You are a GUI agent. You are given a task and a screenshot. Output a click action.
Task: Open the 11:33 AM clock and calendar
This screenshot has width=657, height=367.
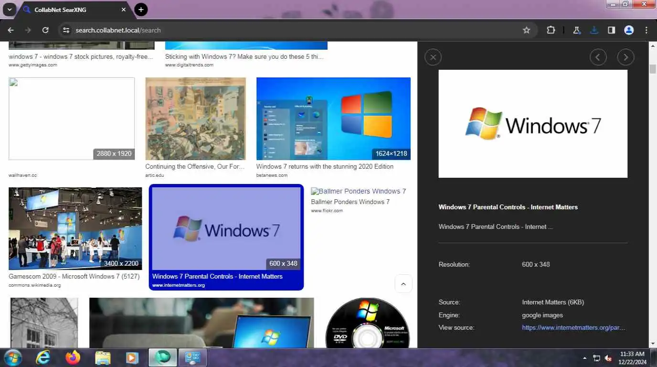coord(633,358)
